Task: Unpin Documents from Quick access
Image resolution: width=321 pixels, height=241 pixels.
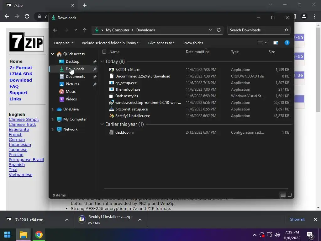Action: [95, 77]
